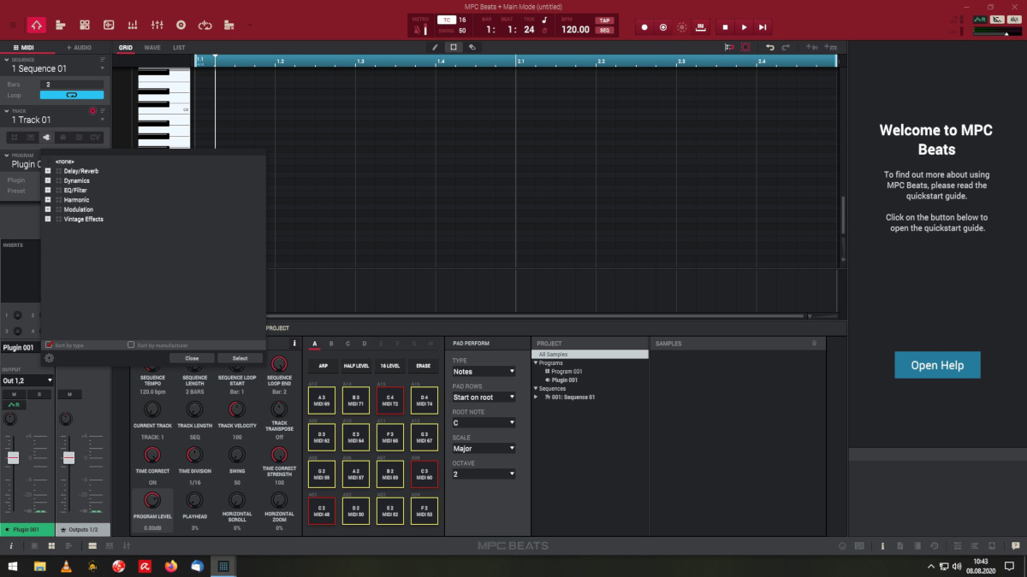1027x577 pixels.
Task: Click the 16 LEVEL button
Action: click(x=391, y=366)
